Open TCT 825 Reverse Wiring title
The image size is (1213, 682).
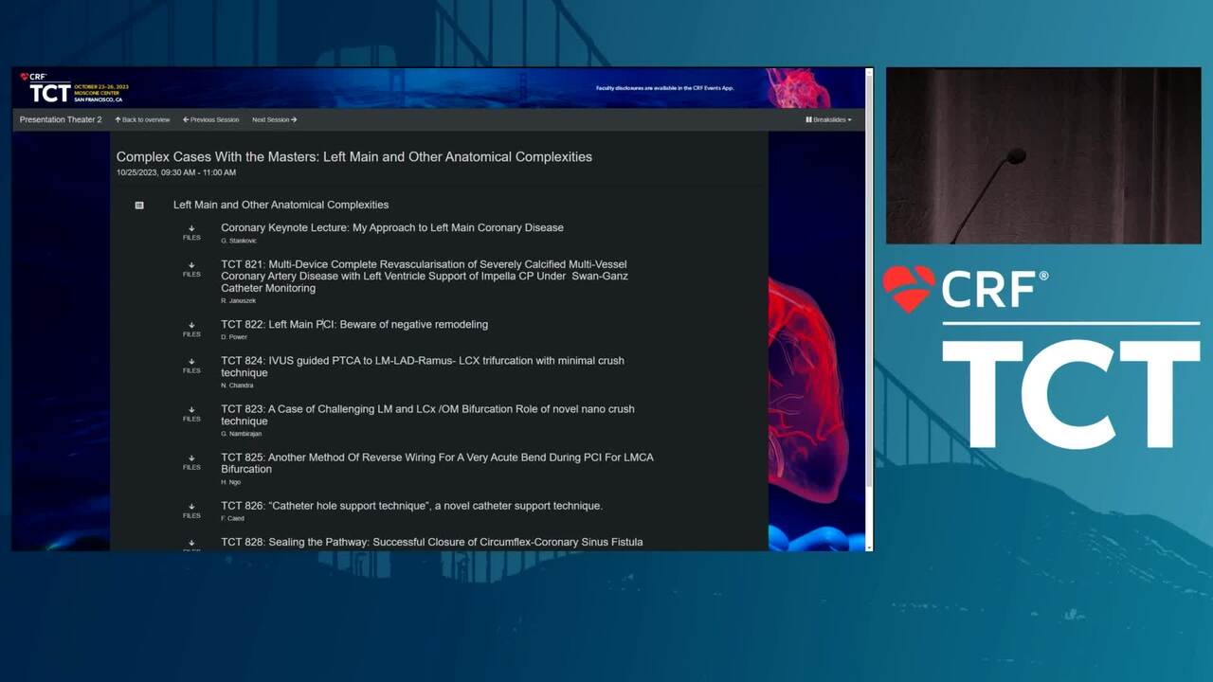point(437,463)
